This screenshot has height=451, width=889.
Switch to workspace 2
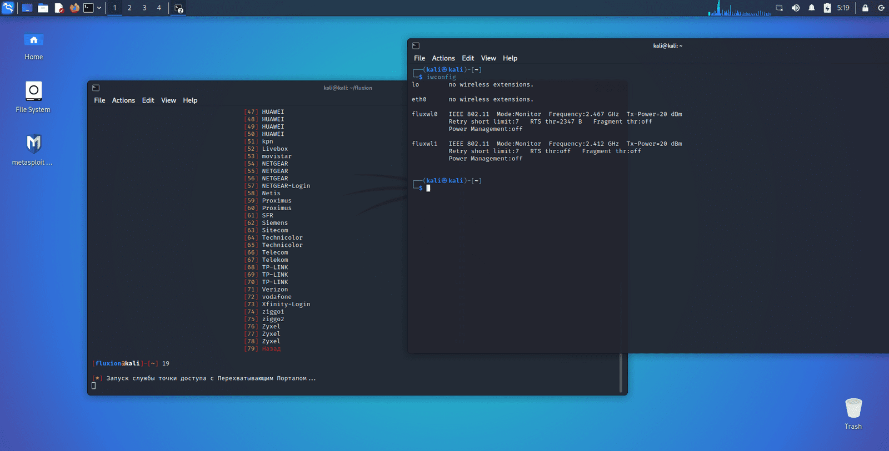[x=129, y=8]
